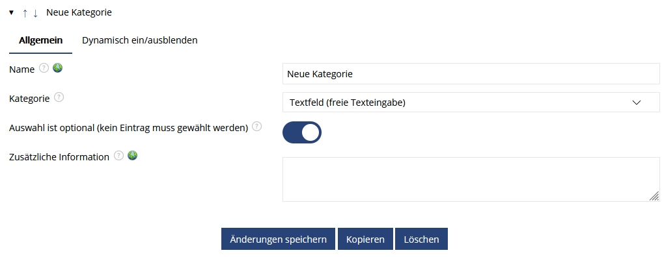Open the Kategorie dropdown Textfeld option
This screenshot has height=257, width=662.
471,102
